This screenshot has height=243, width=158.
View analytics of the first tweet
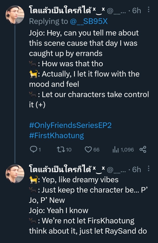(115, 150)
